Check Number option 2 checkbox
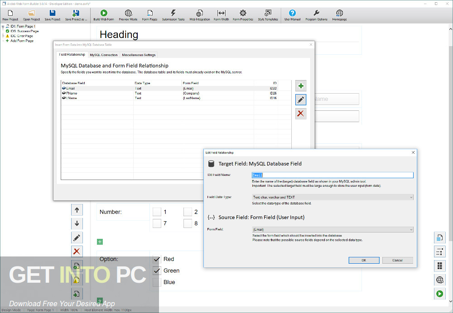This screenshot has height=313, width=453. tap(188, 212)
